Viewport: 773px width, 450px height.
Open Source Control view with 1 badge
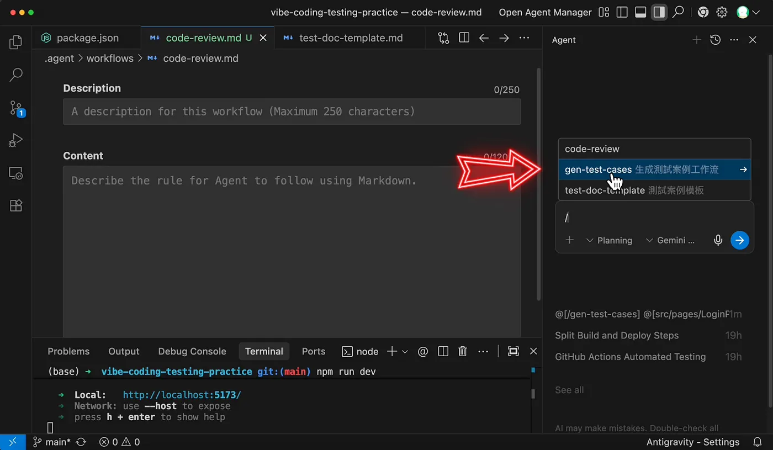[16, 108]
